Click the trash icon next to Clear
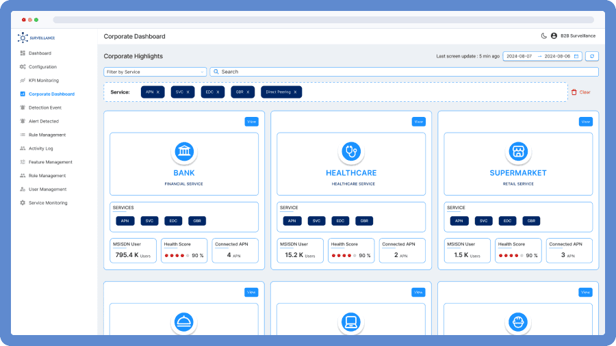Screen dimensions: 616x346 coord(574,92)
